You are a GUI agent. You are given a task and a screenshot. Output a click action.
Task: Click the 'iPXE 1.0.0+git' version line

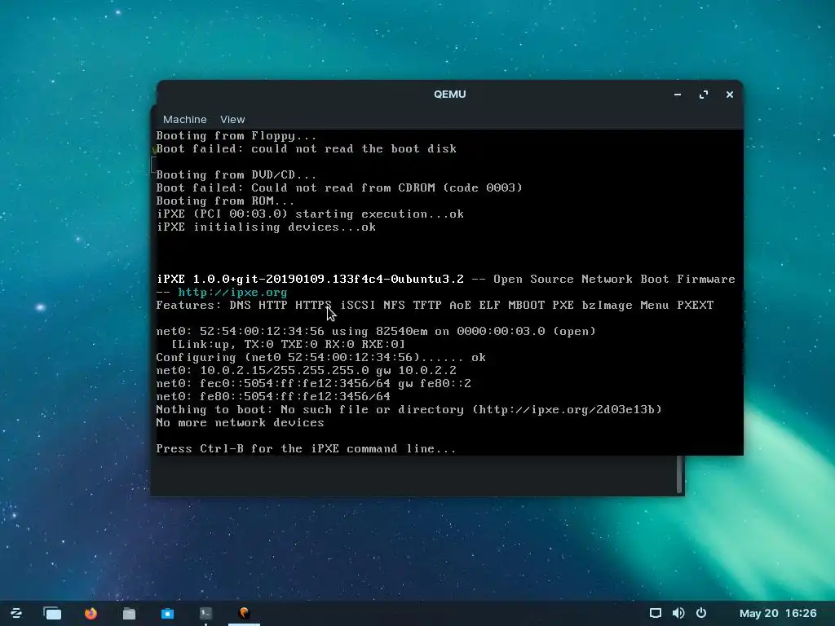click(445, 279)
